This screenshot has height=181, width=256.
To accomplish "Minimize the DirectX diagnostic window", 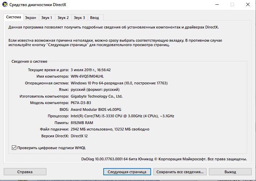I will 217,4.
